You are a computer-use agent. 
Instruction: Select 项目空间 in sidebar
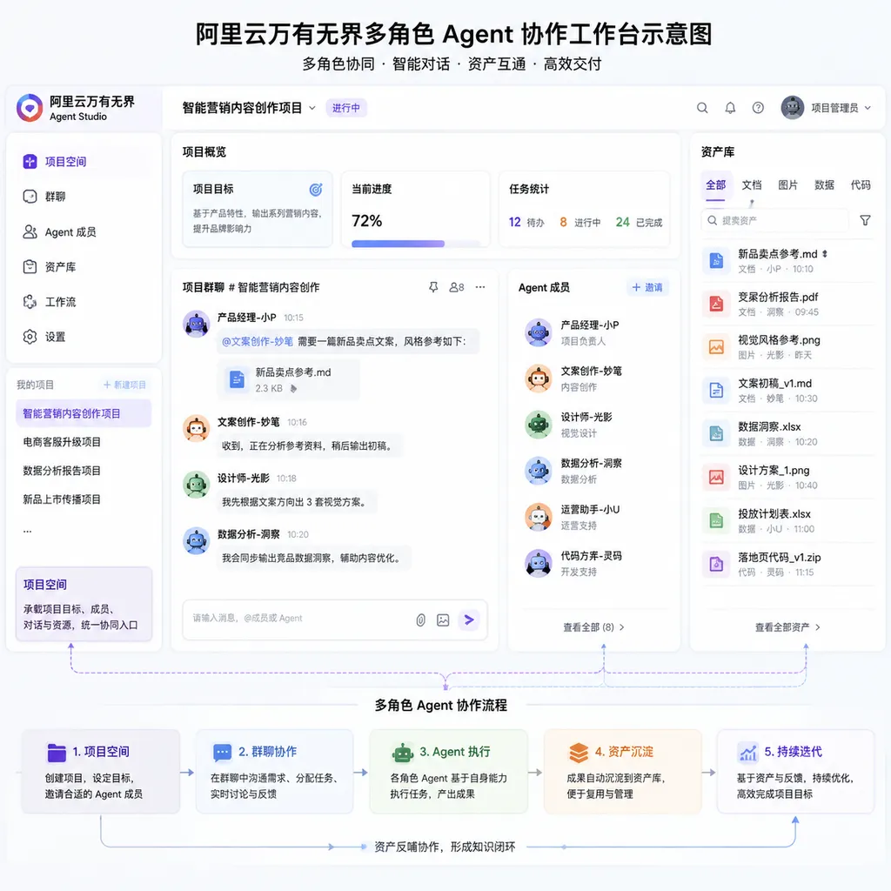point(84,162)
